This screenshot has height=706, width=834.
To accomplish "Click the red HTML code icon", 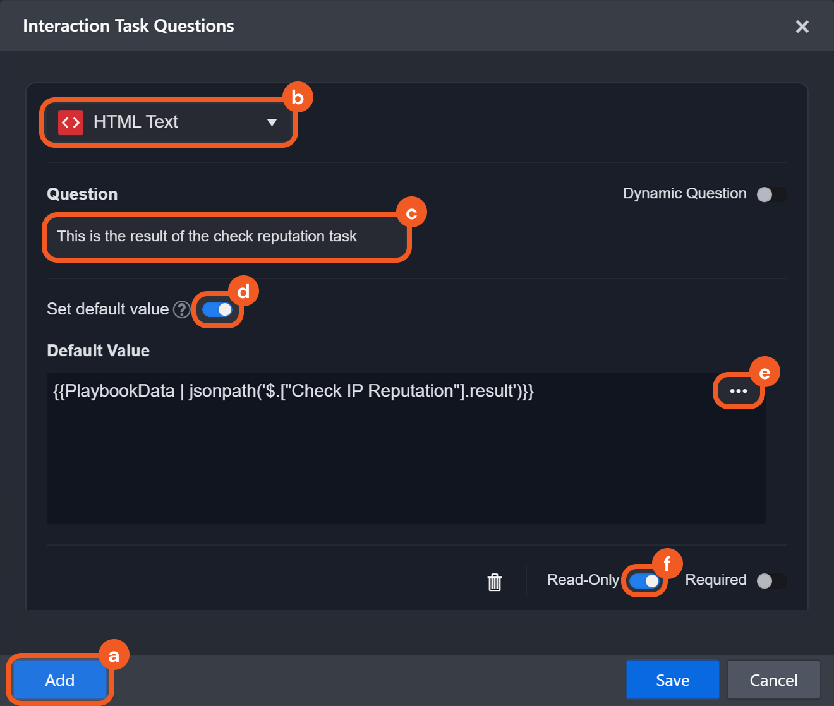I will click(x=71, y=123).
